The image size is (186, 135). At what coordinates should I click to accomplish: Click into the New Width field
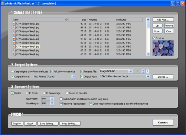tap(46, 99)
